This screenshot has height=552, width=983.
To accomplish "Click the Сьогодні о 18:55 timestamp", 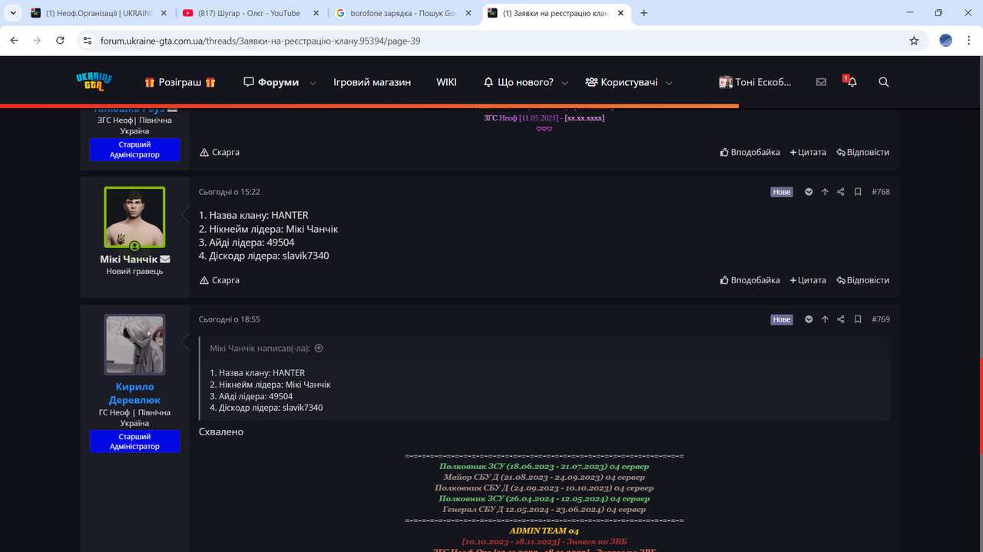I will click(230, 319).
